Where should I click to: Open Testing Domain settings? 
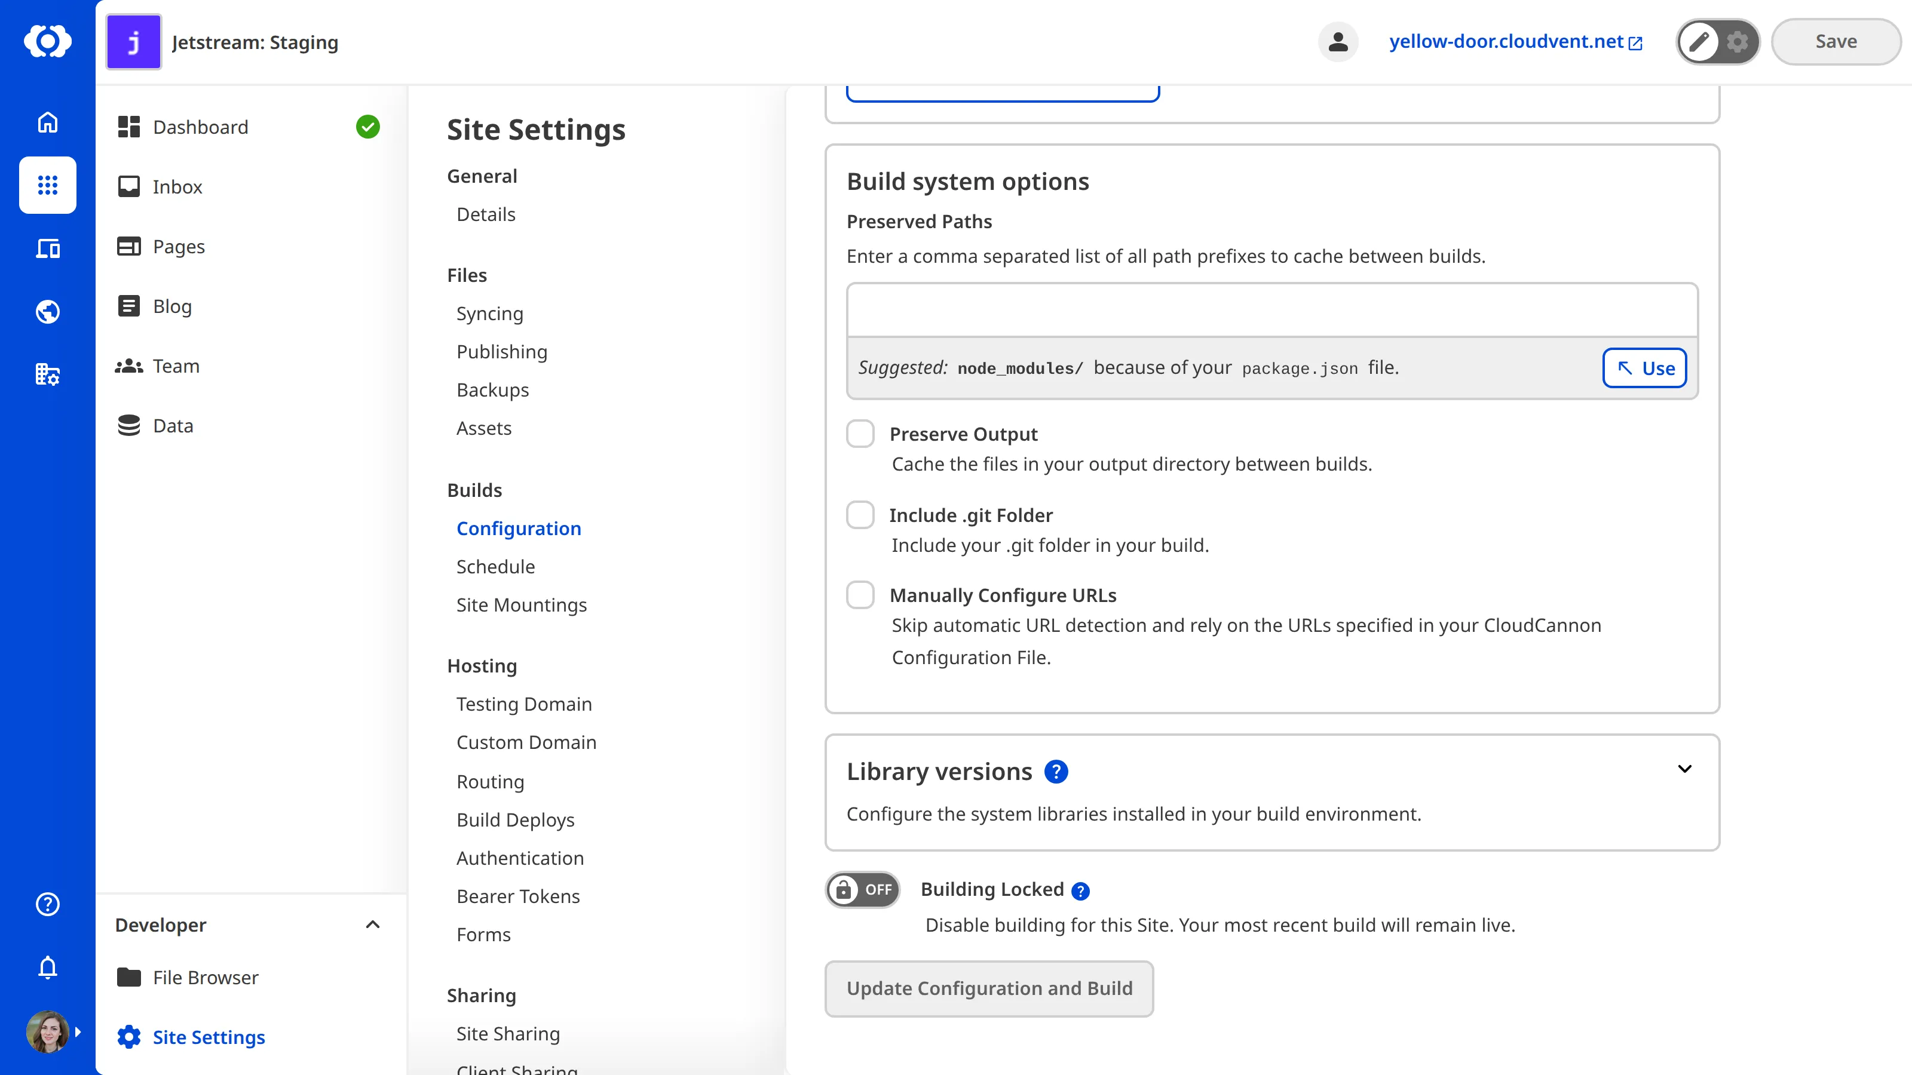pos(524,704)
